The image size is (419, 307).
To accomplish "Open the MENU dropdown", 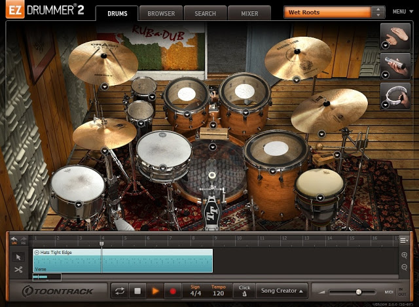I will [x=403, y=12].
